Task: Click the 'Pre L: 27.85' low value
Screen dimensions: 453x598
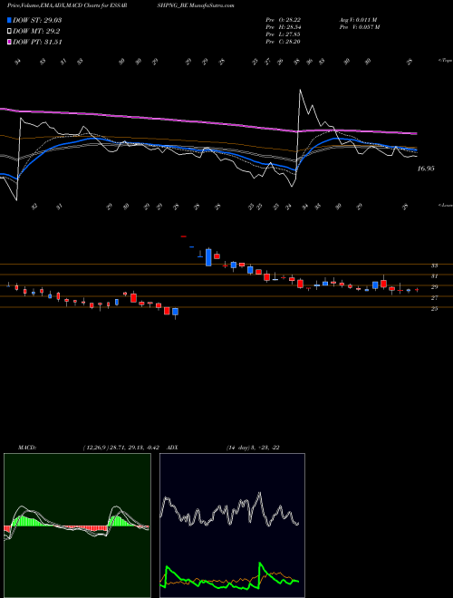Action: [x=284, y=34]
